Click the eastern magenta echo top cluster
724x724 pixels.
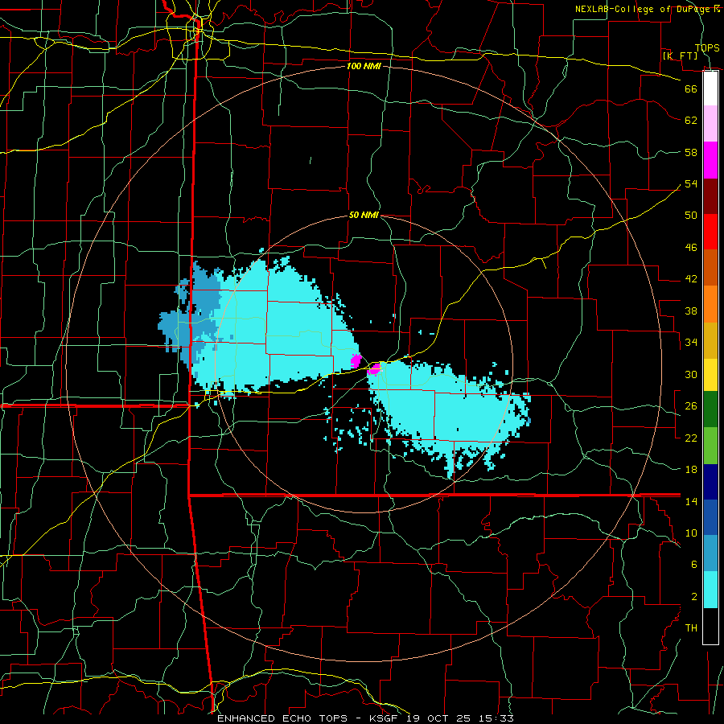tap(373, 369)
